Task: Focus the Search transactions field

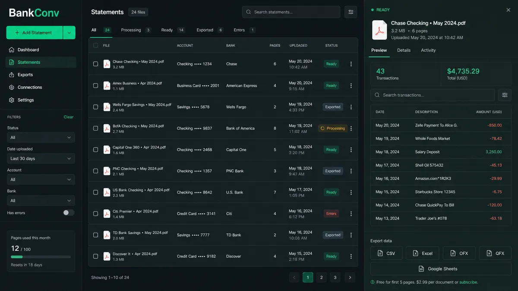Action: [x=433, y=95]
